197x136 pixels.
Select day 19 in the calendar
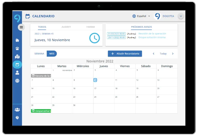(x=146, y=91)
